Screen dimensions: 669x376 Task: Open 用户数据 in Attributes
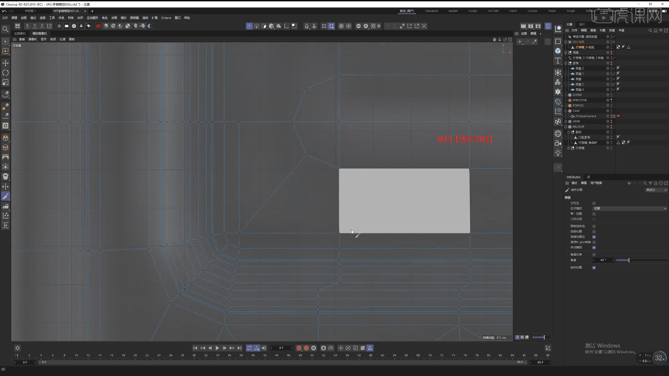pos(596,183)
